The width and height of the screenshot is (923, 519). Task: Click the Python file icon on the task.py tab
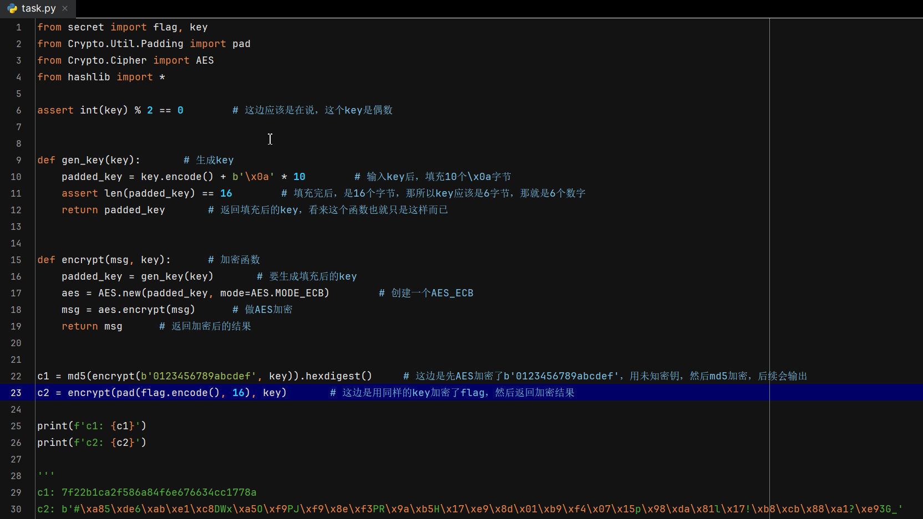pos(12,8)
